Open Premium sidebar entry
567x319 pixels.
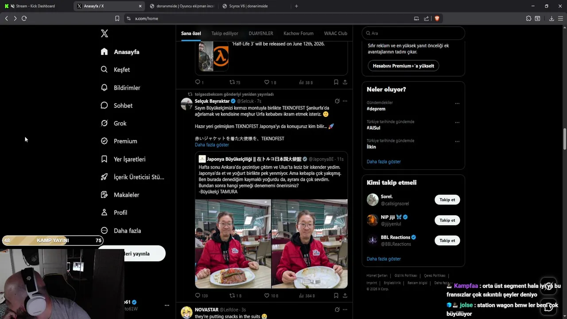point(119,141)
